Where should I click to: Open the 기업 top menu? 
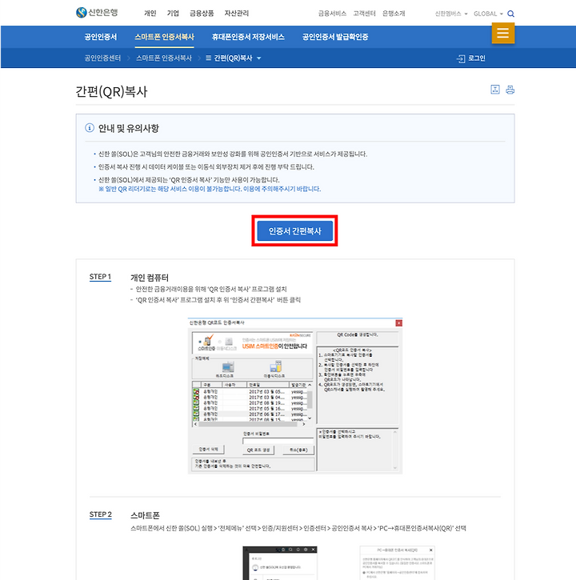[173, 14]
